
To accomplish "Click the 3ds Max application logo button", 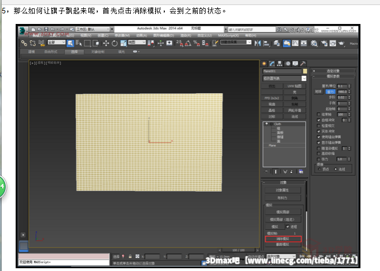I will [23, 31].
